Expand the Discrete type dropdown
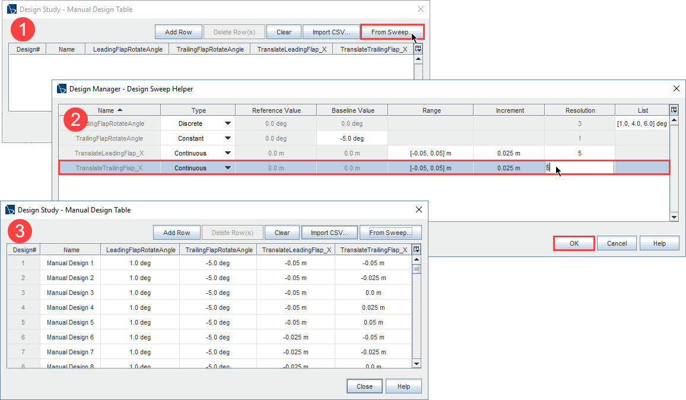This screenshot has height=400, width=686. [x=227, y=124]
